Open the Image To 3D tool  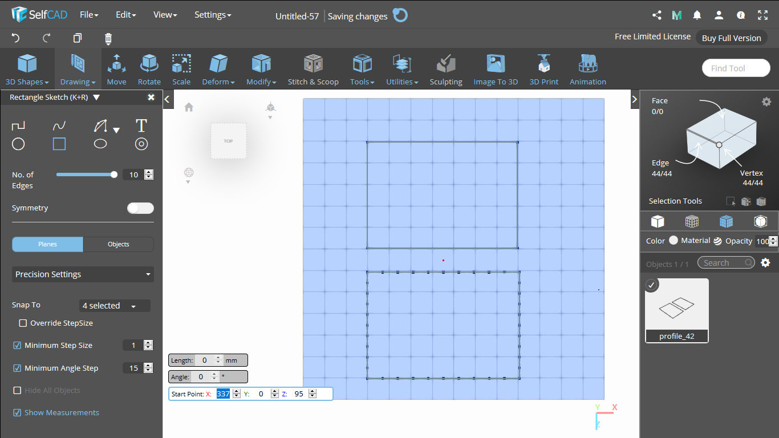495,68
